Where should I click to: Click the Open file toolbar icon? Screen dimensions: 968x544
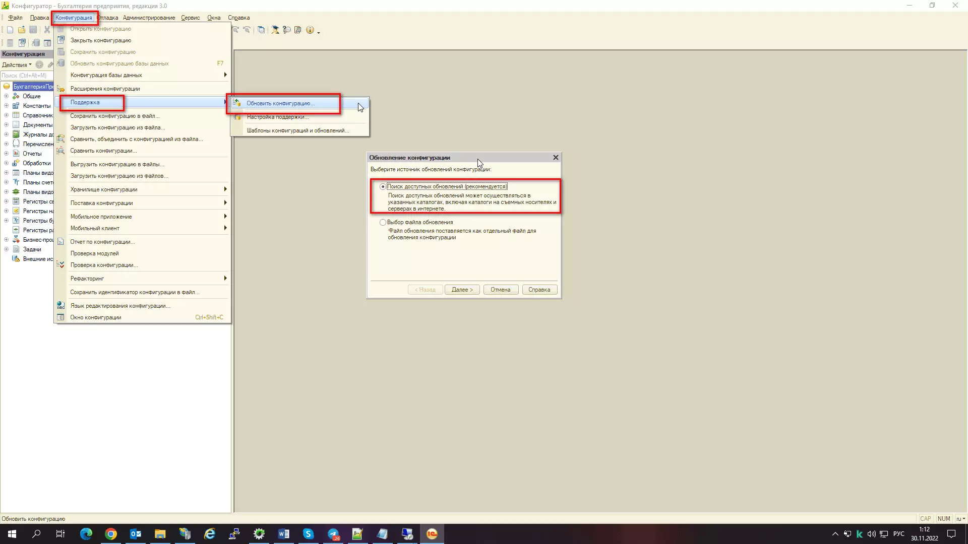point(22,30)
